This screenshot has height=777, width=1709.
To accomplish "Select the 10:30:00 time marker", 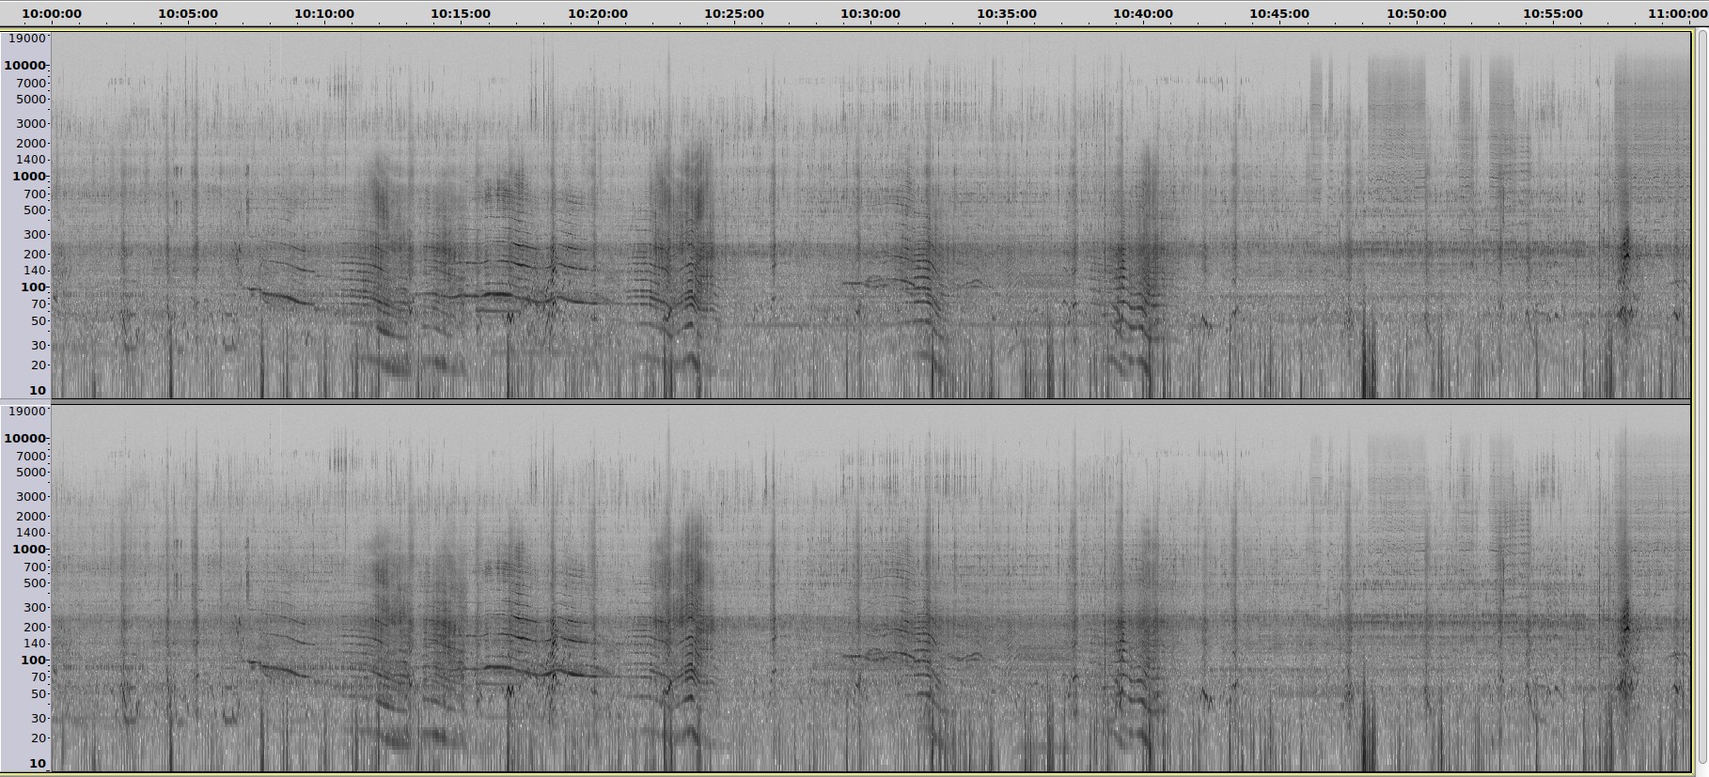I will click(x=870, y=14).
